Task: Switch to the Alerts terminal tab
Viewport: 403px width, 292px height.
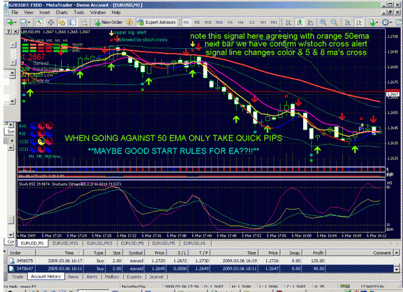Action: coord(92,277)
